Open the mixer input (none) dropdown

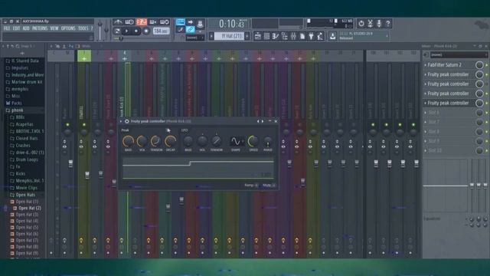point(459,54)
